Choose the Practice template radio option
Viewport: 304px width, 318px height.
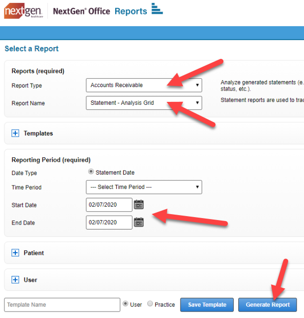coord(150,304)
